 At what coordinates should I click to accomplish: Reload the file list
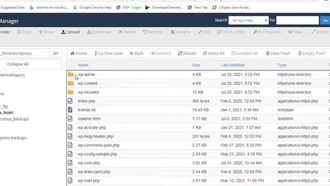(187, 53)
